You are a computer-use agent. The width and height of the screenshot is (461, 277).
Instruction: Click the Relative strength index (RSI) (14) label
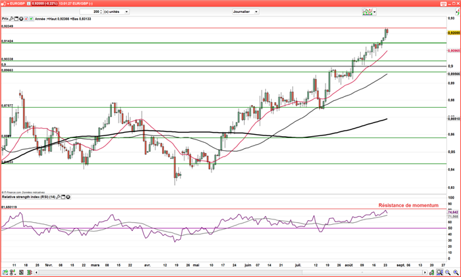[x=28, y=197]
